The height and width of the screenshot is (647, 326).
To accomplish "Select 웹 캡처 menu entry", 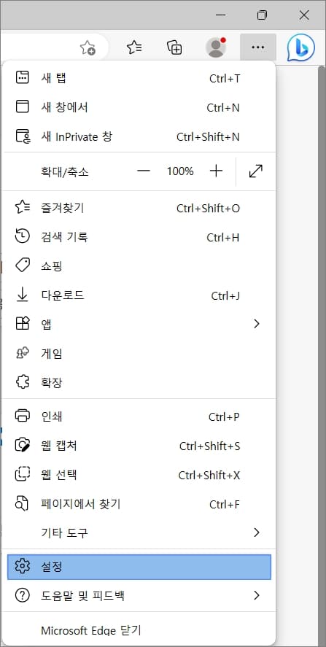I will pos(139,446).
